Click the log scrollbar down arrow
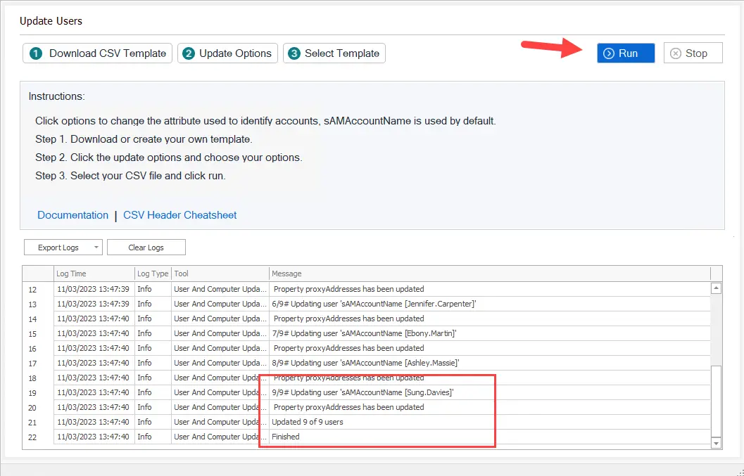744x476 pixels. (x=716, y=443)
